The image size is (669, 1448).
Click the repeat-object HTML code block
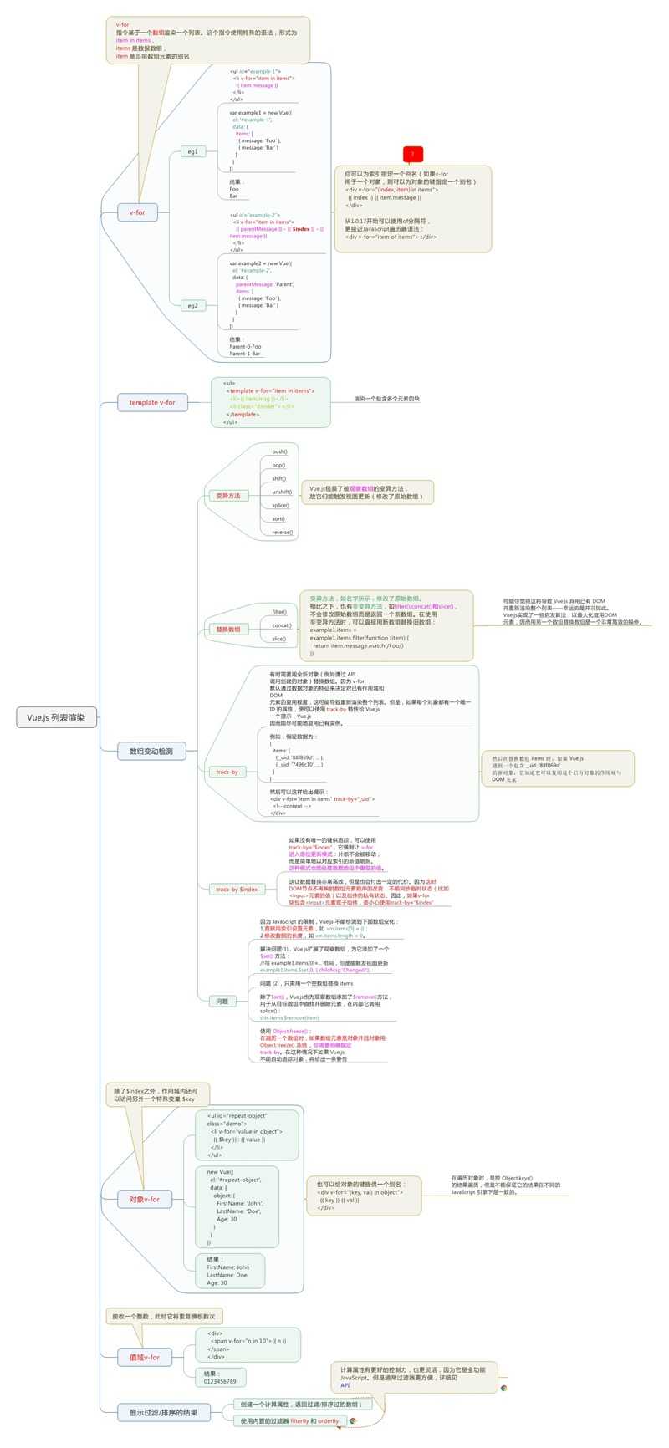click(247, 1134)
